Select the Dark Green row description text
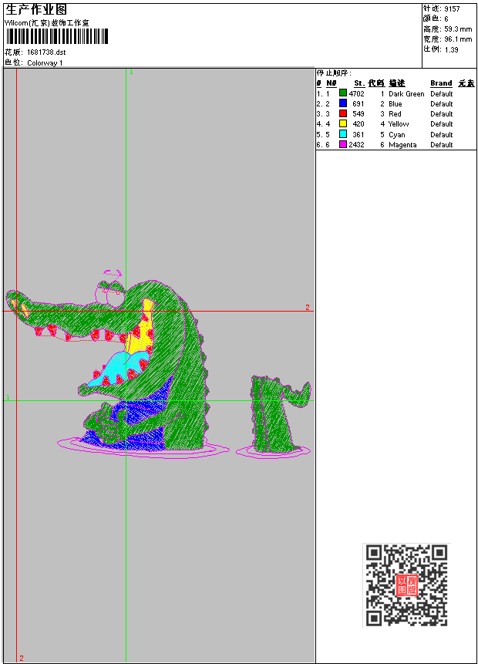Image resolution: width=478 pixels, height=664 pixels. [x=406, y=93]
